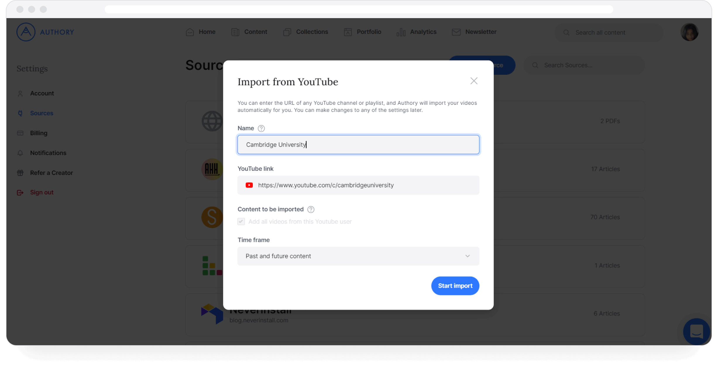Click the Authory logo icon
The height and width of the screenshot is (375, 718).
click(26, 32)
